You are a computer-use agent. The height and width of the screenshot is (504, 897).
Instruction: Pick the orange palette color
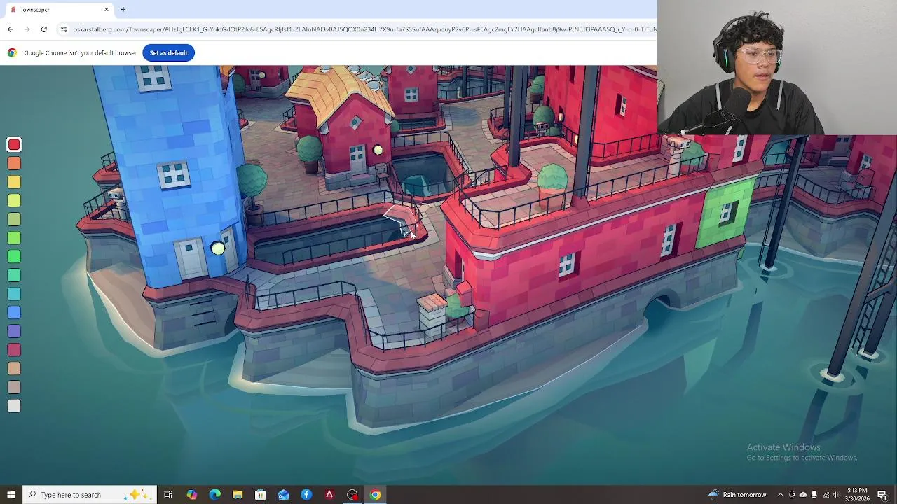14,163
